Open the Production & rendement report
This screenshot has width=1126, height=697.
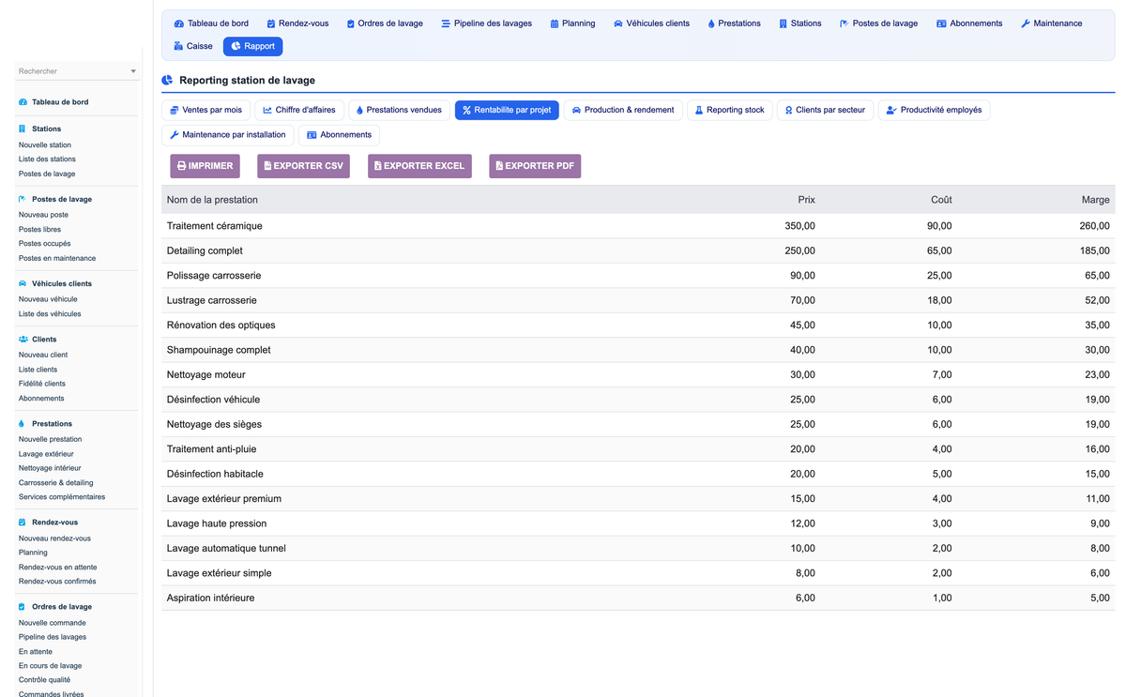(x=623, y=110)
